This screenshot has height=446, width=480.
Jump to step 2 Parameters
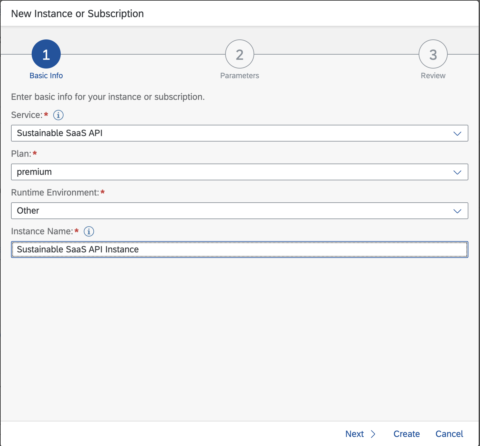(240, 54)
